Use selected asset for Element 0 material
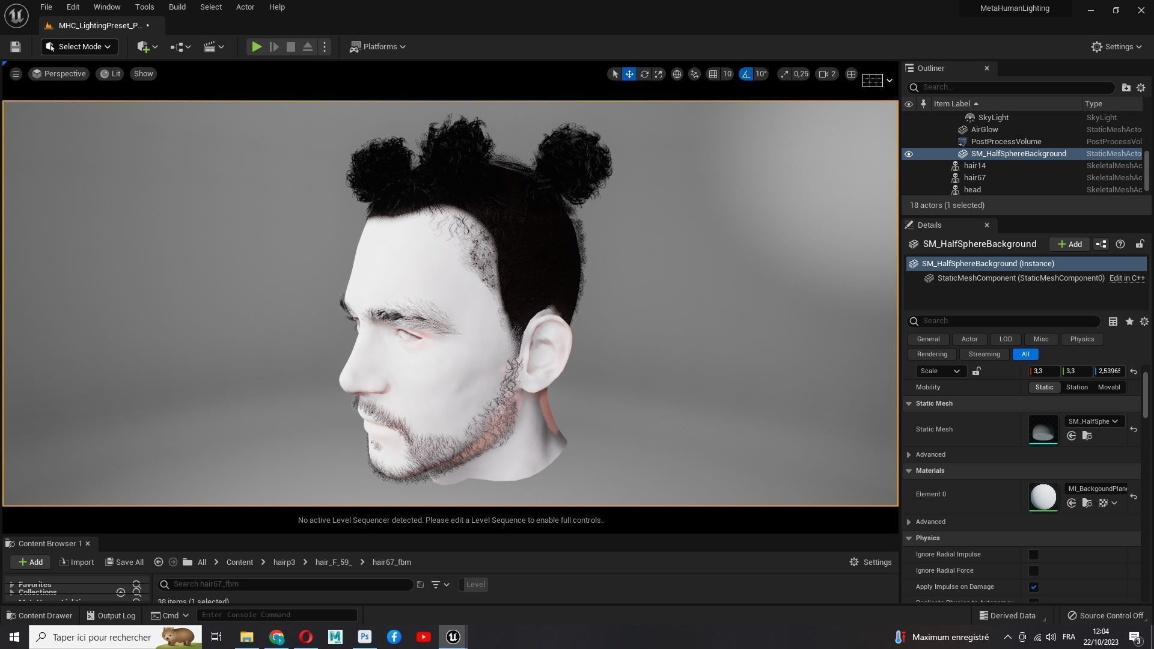Viewport: 1154px width, 649px height. point(1072,504)
